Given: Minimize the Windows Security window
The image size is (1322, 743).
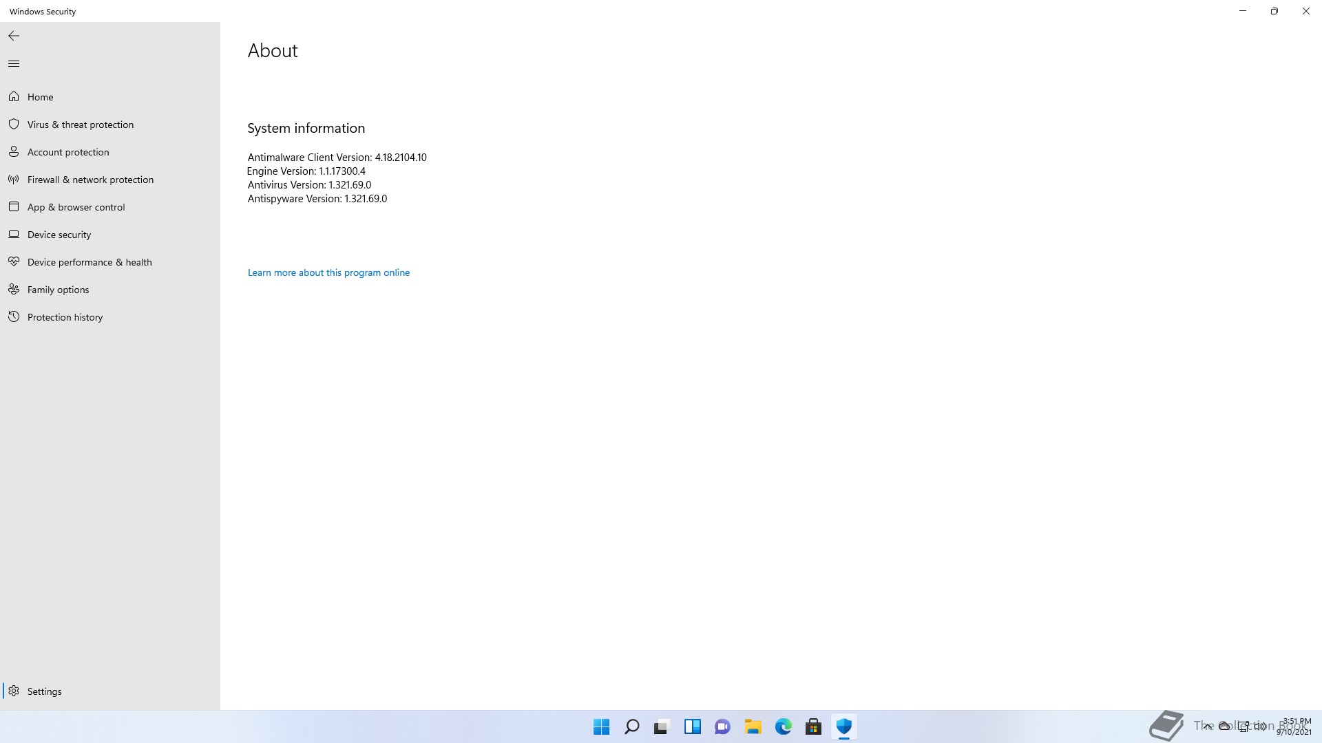Looking at the screenshot, I should 1243,11.
